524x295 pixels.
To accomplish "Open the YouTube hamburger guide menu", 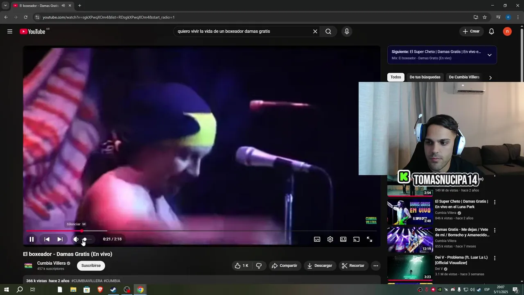I will (10, 32).
